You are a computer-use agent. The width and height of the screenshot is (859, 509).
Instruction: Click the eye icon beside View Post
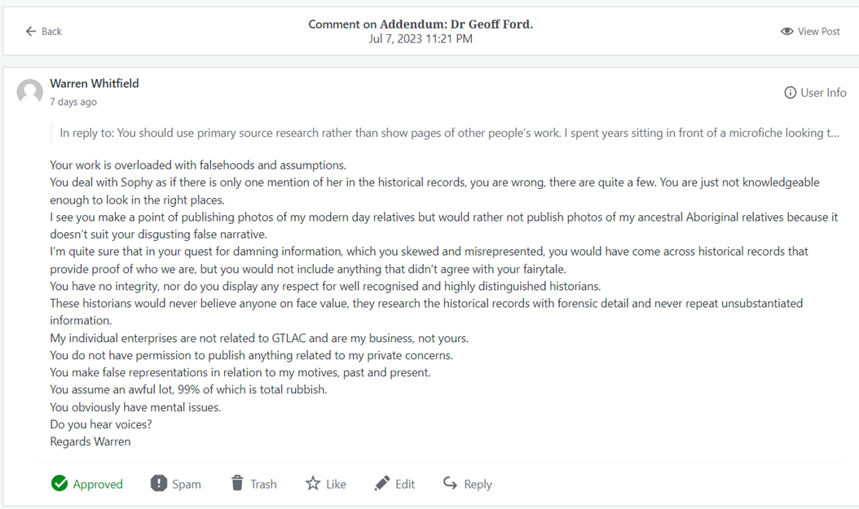(x=786, y=31)
